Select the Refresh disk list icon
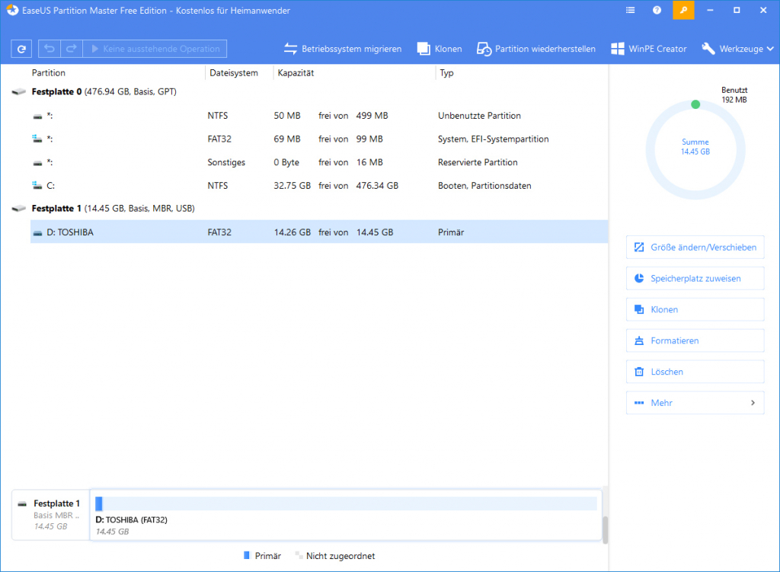This screenshot has height=572, width=780. point(21,48)
